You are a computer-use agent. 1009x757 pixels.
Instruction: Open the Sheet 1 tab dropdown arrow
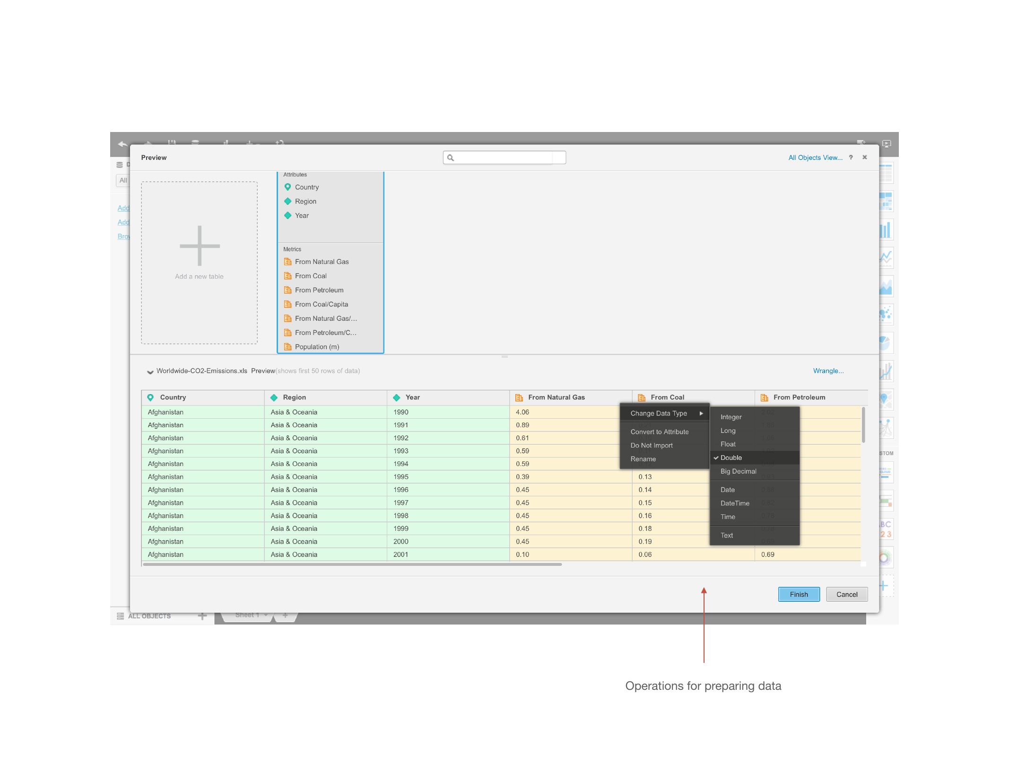[x=266, y=615]
